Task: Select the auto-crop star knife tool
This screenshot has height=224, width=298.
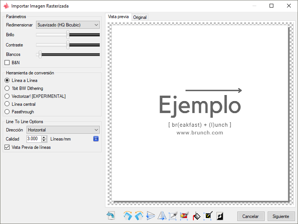Action: 184,216
